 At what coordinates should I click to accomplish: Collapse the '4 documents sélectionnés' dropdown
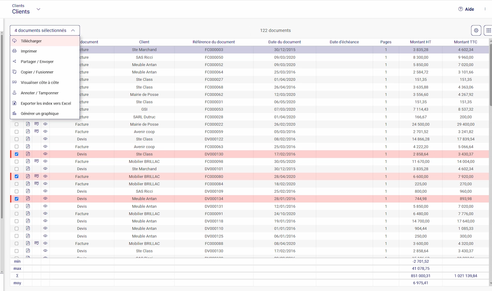tap(45, 30)
